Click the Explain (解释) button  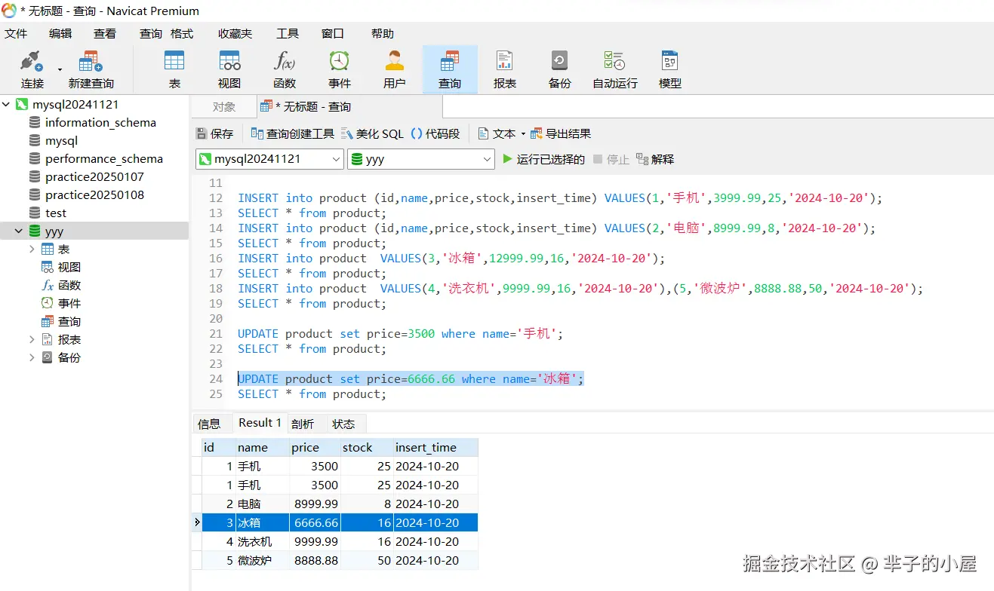pos(655,159)
